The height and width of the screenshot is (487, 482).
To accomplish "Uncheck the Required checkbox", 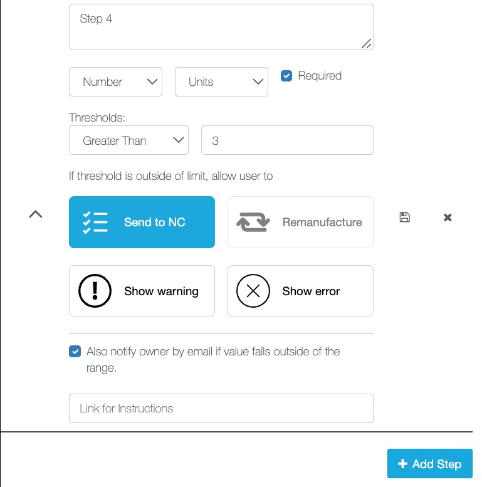I will pyautogui.click(x=286, y=76).
